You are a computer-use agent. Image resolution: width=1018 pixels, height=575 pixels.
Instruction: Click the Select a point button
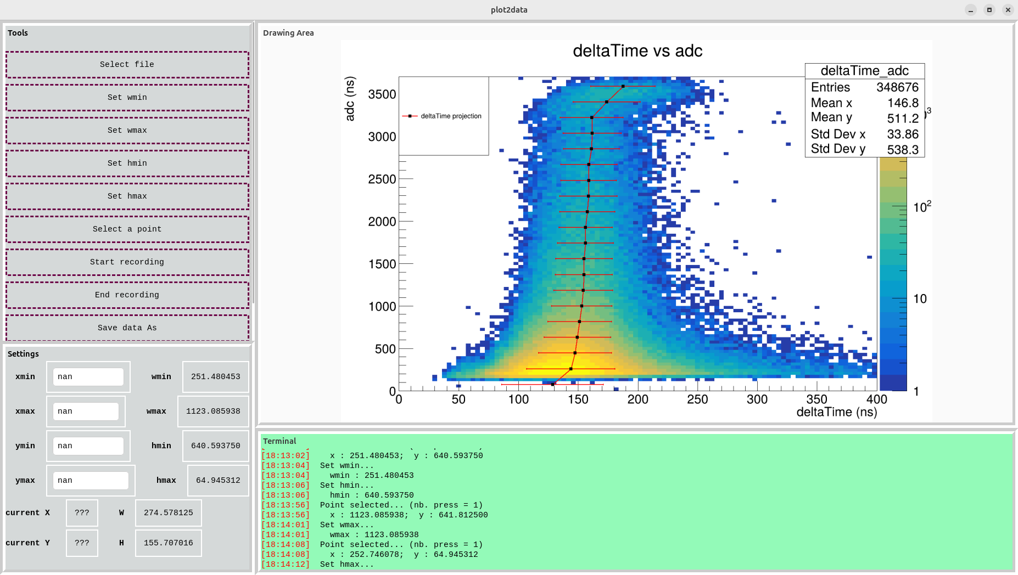pos(127,229)
